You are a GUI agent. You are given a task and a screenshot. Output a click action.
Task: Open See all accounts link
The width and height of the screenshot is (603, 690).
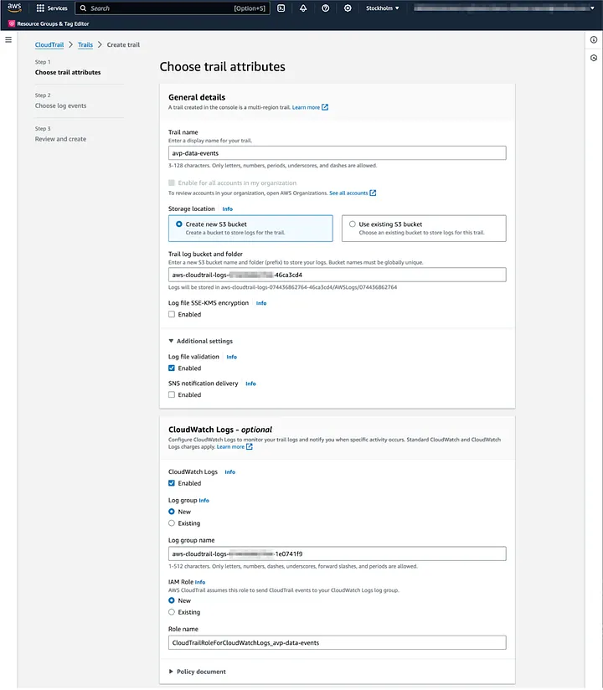point(348,193)
